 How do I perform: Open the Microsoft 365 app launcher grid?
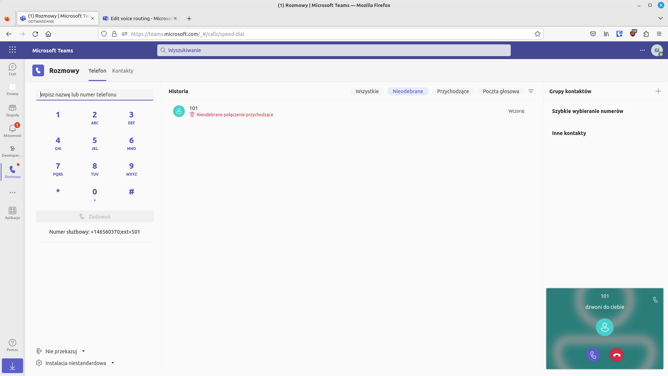tap(12, 50)
